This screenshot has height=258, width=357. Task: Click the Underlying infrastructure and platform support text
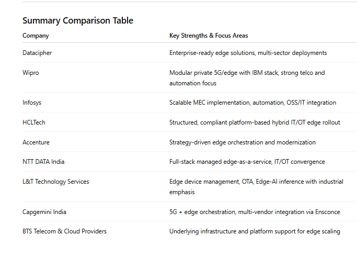tap(255, 231)
